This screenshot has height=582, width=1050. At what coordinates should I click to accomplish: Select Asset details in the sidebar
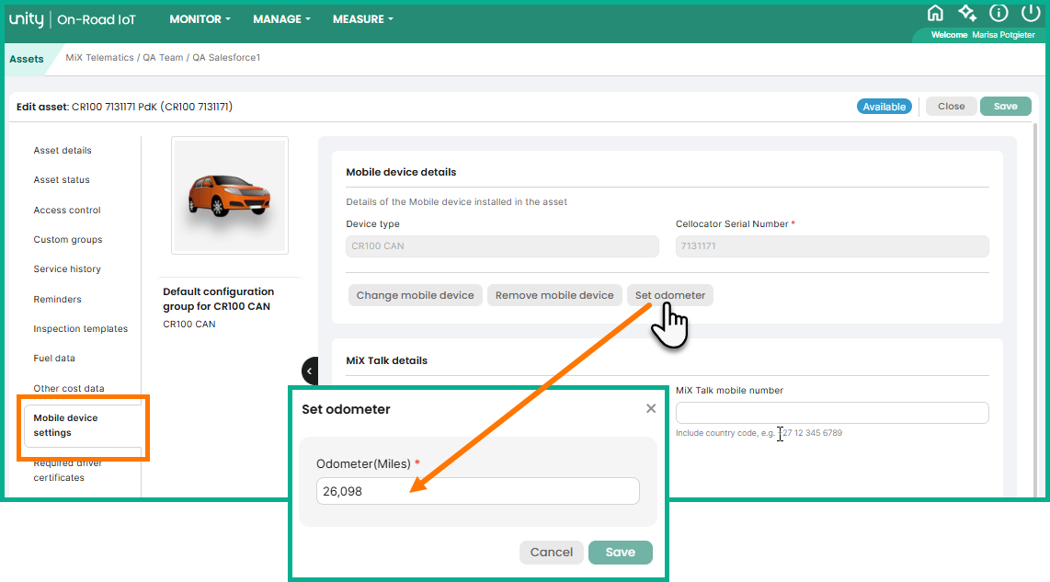[63, 151]
